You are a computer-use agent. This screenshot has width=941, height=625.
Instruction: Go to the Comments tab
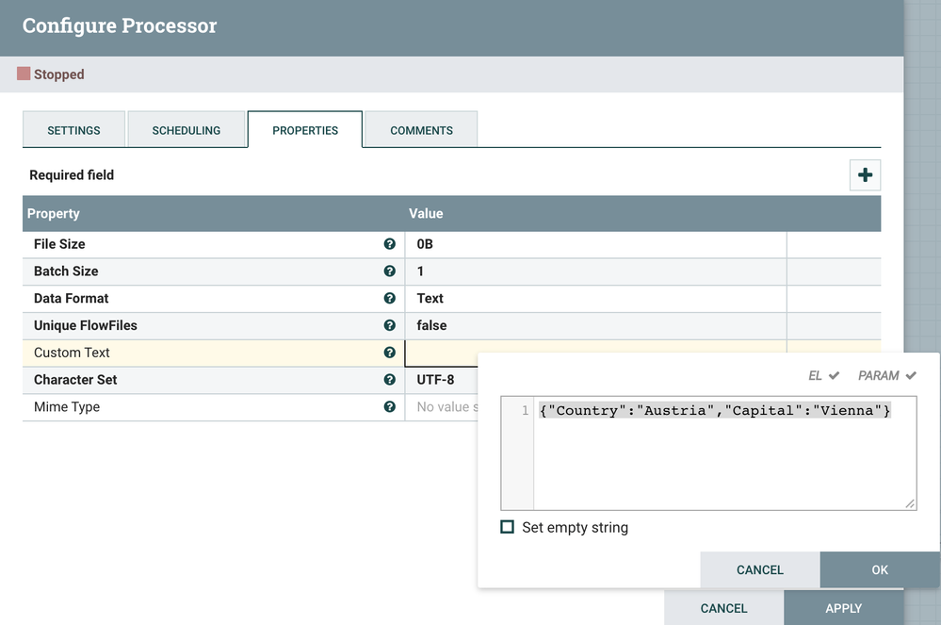421,130
